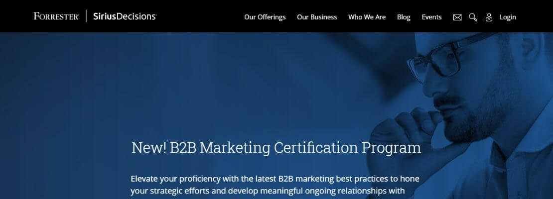Viewport: 553px width, 199px height.
Task: Select the Login link
Action: click(508, 17)
